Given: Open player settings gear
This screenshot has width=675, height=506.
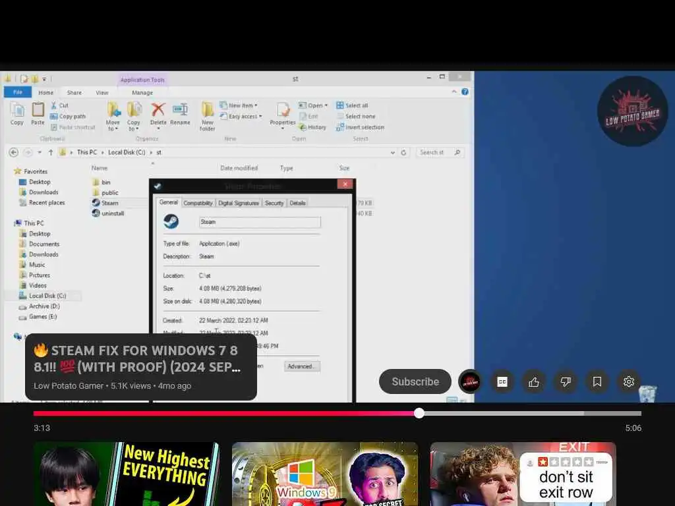Looking at the screenshot, I should click(x=628, y=381).
